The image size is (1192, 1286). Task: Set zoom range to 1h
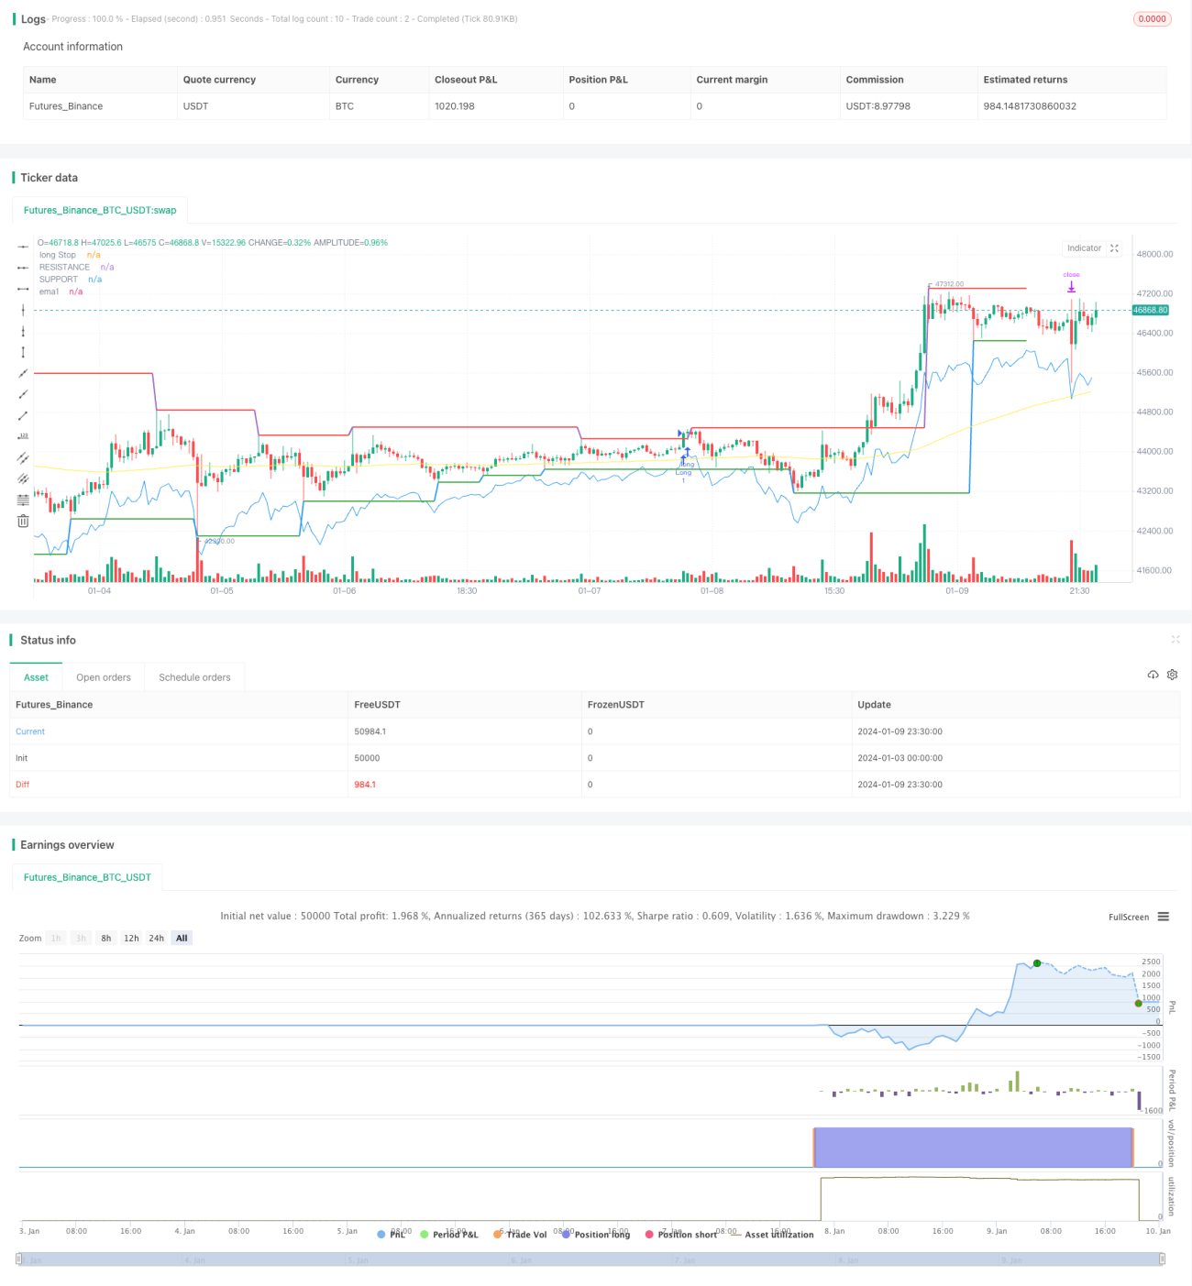tap(56, 938)
